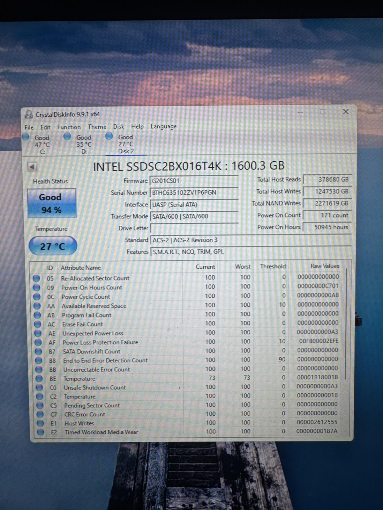Select the C: drive status circle
Image resolution: width=383 pixels, height=510 pixels.
pos(26,137)
